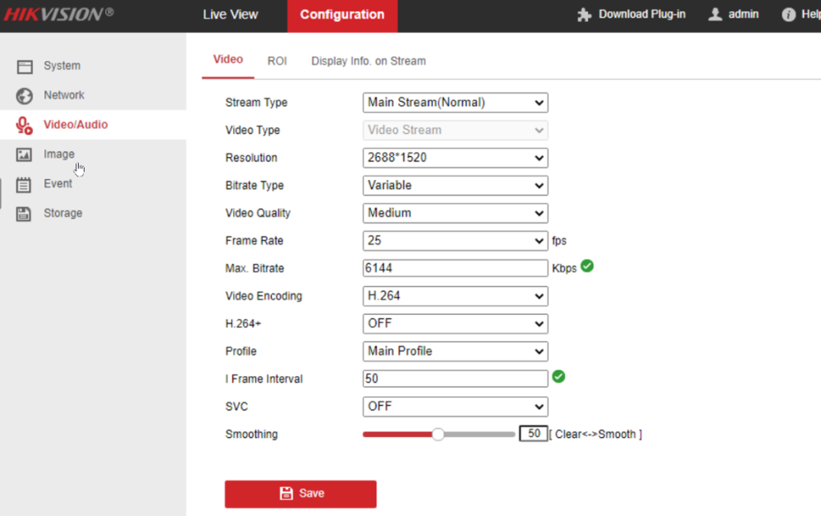Image resolution: width=821 pixels, height=516 pixels.
Task: Click the Smoothing label
Action: [251, 435]
